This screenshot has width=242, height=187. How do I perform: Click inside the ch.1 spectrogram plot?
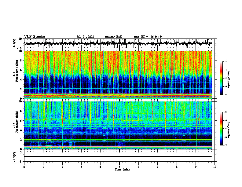118,75
